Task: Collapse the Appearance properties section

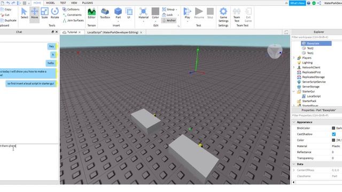Action: tap(294, 122)
